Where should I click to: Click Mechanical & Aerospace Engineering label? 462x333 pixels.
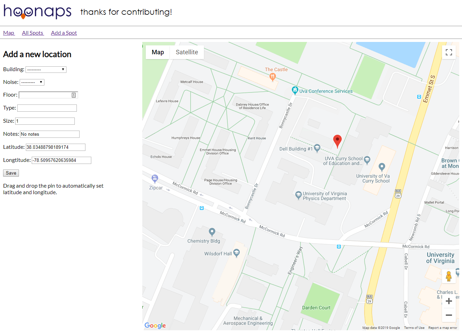(248, 321)
